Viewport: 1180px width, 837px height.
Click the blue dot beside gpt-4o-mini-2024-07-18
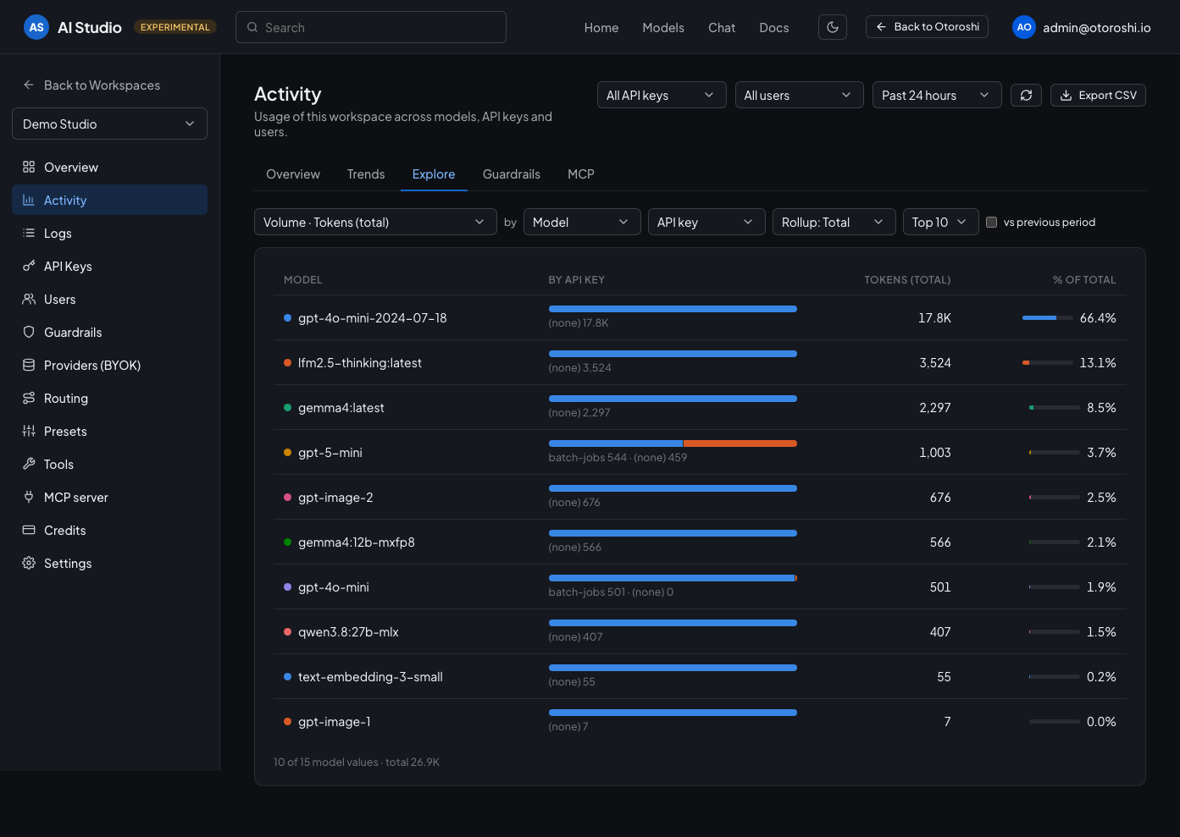click(288, 317)
